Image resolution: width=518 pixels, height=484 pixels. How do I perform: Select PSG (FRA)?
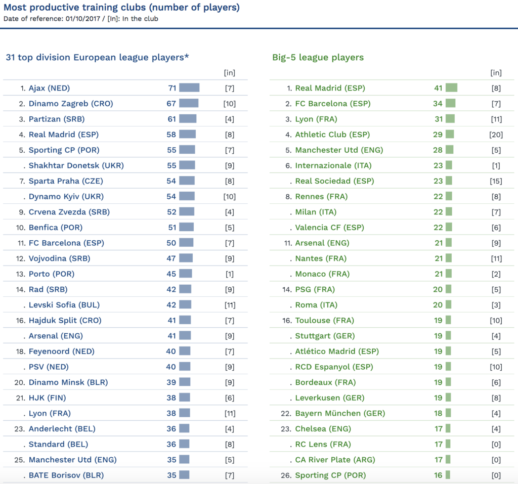click(x=315, y=290)
